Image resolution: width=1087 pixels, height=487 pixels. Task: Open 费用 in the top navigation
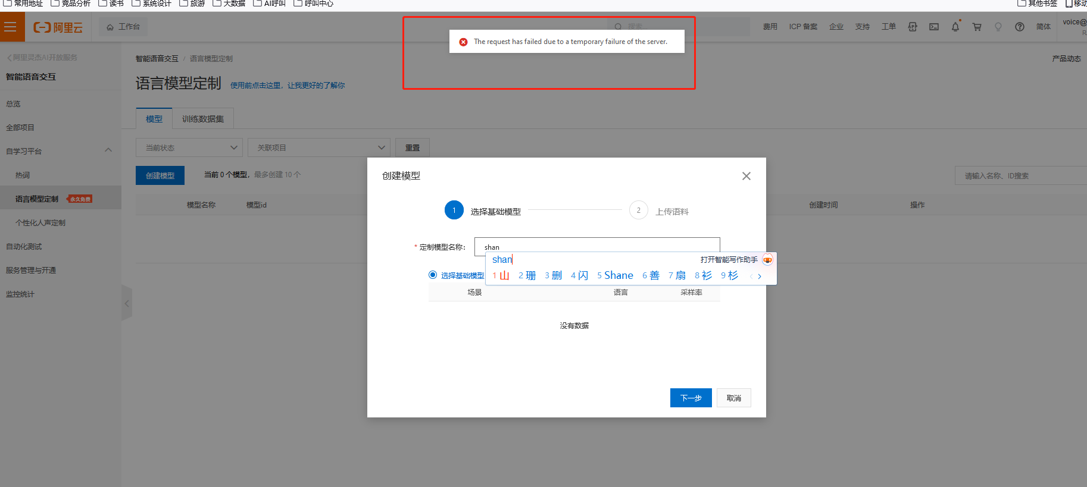click(x=770, y=27)
